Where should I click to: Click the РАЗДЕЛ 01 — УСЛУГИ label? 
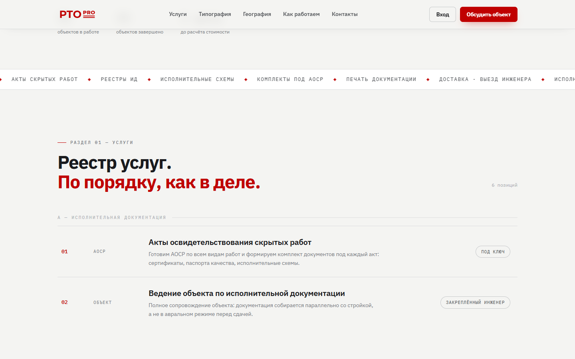coord(102,142)
